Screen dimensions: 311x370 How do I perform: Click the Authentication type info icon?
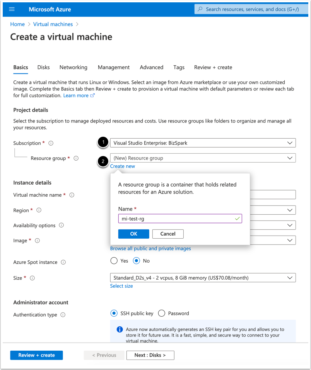click(63, 315)
